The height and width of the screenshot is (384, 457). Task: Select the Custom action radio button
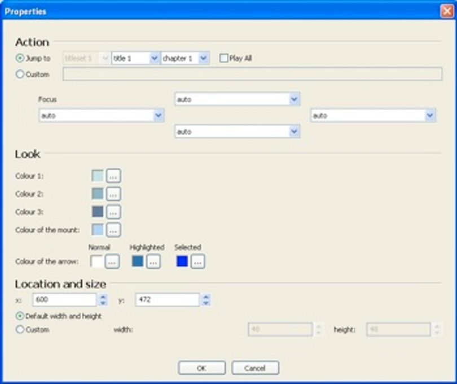click(20, 74)
